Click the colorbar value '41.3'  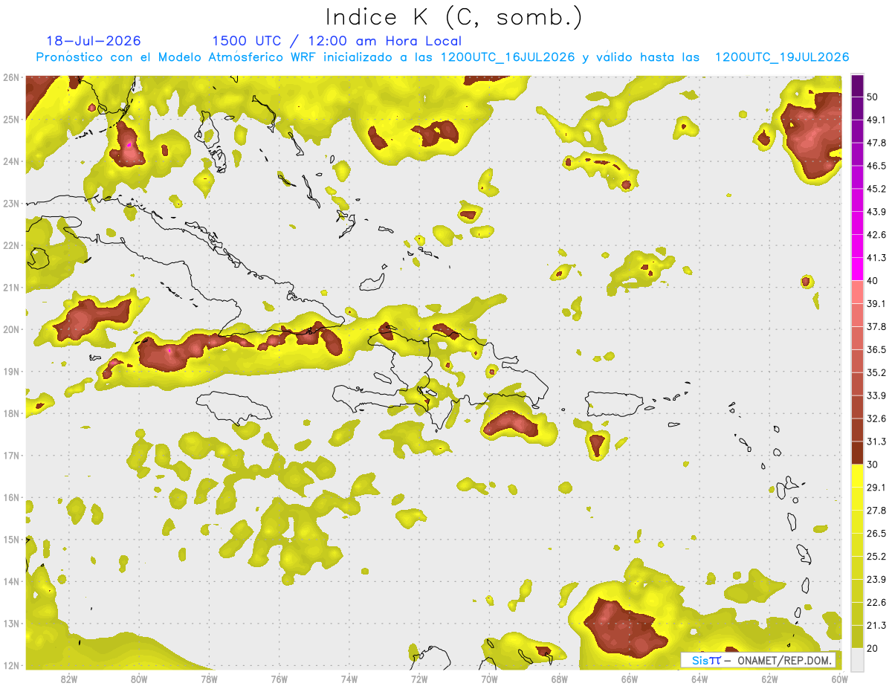tap(876, 258)
